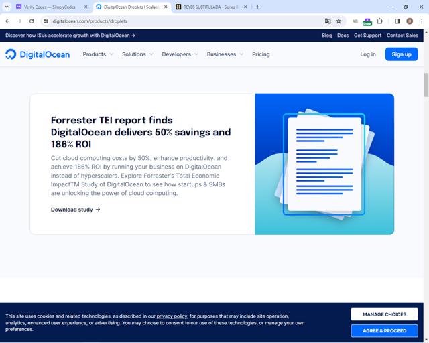Screen dimensions: 429x343
Task: Open the Chrome profile avatar
Action: point(410,21)
